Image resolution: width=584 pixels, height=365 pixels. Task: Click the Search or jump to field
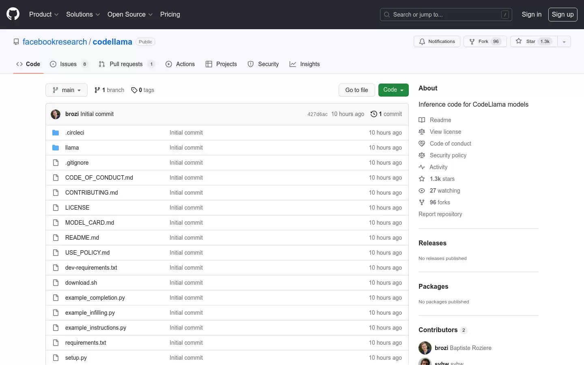446,15
